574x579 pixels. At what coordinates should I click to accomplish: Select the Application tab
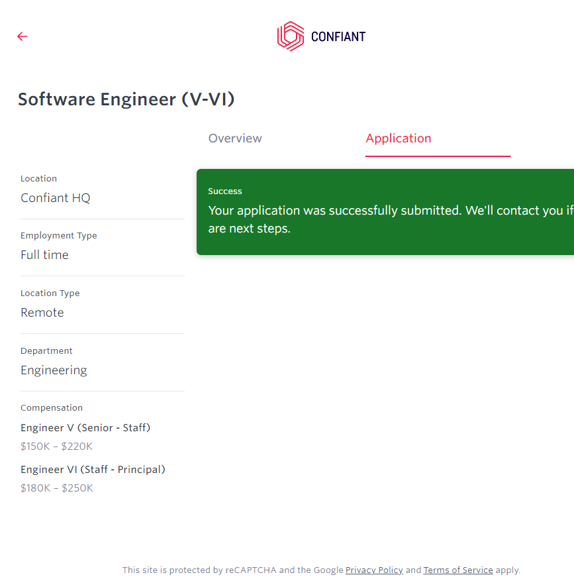[x=398, y=138]
